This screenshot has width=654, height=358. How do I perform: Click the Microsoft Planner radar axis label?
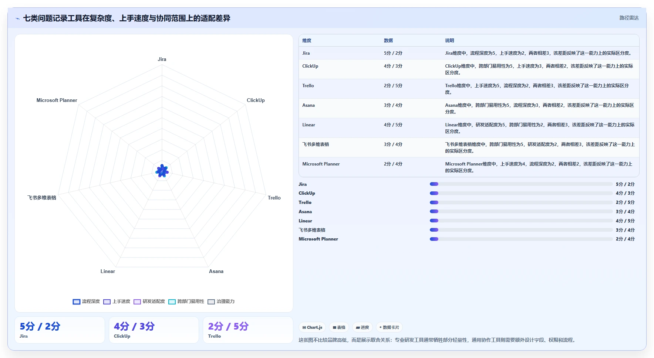point(57,100)
